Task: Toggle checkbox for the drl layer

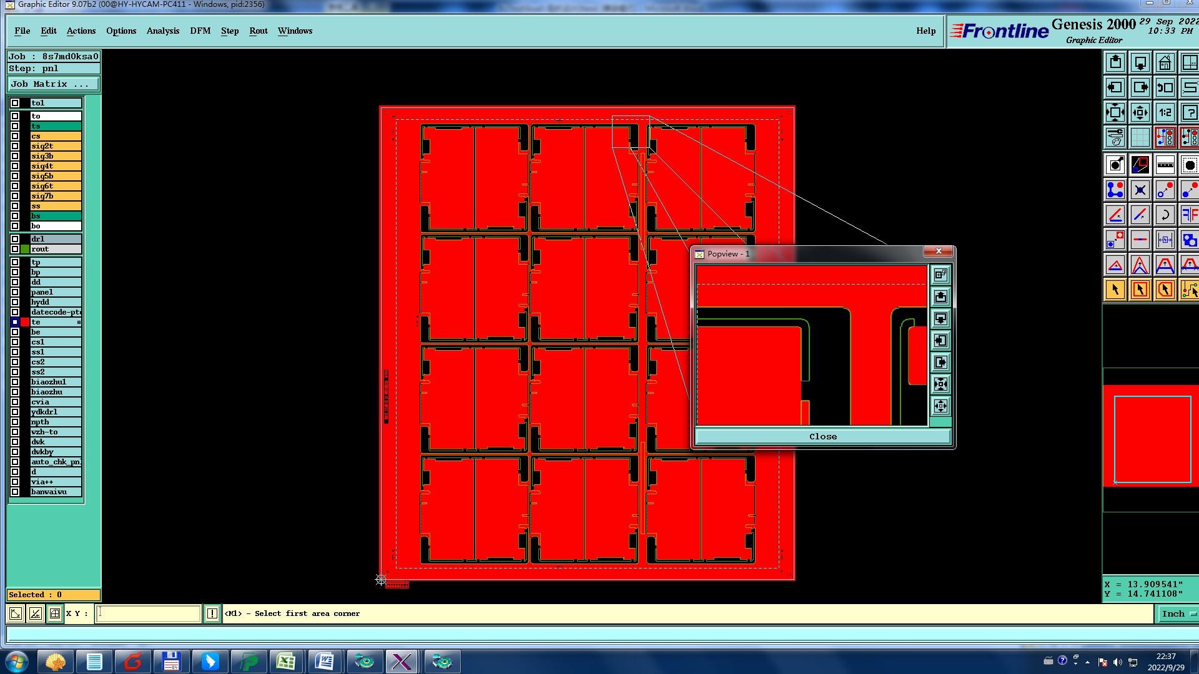Action: (x=15, y=239)
